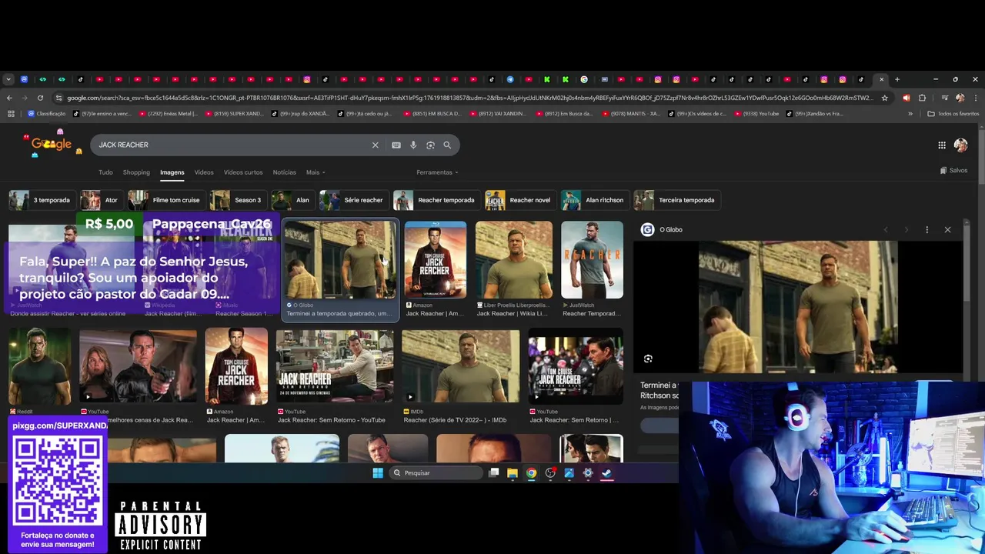Show overflow bookmarks chevron
This screenshot has height=554, width=985.
point(910,114)
